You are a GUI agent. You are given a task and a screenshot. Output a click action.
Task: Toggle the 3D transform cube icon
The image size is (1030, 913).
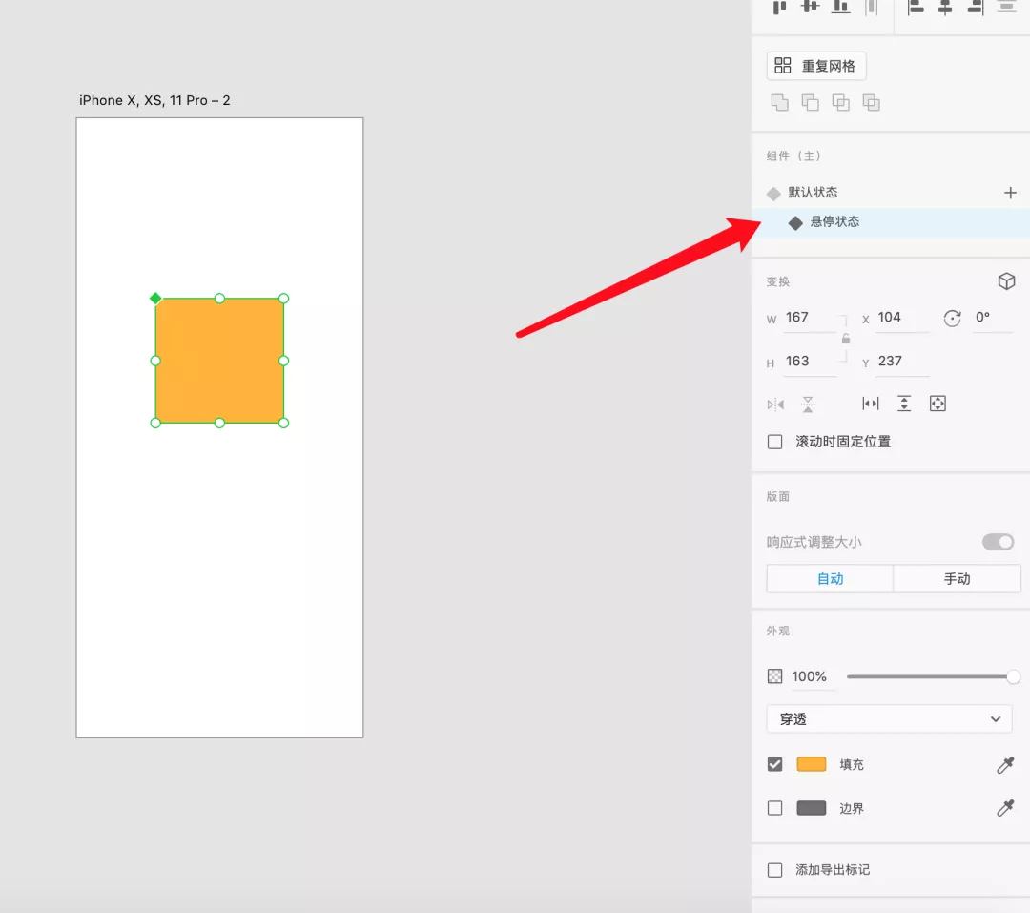point(1005,281)
